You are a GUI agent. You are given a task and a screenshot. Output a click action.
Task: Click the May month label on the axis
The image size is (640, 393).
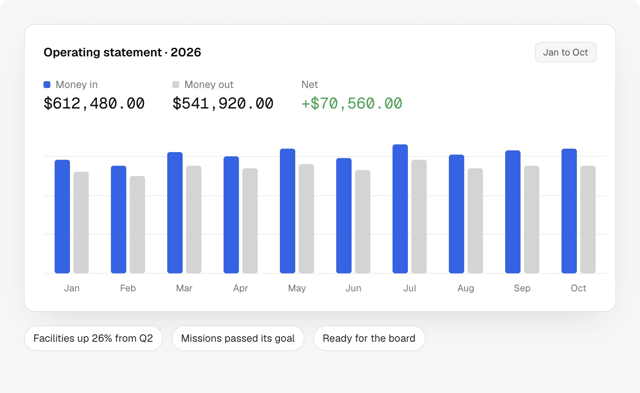click(297, 288)
